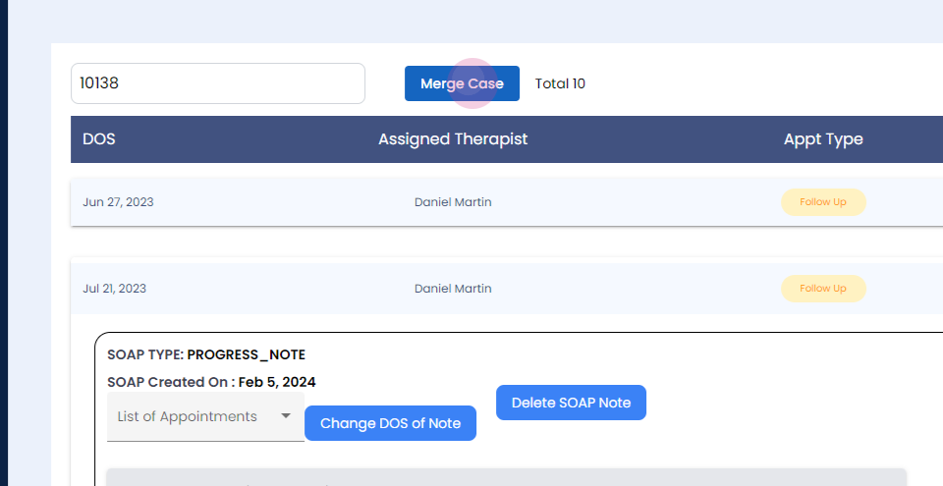Click Daniel Martin in the Jul 21 row

[453, 289]
